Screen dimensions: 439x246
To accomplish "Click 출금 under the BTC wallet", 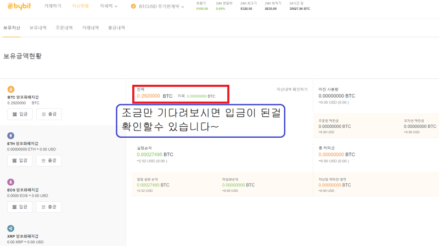I will [49, 114].
